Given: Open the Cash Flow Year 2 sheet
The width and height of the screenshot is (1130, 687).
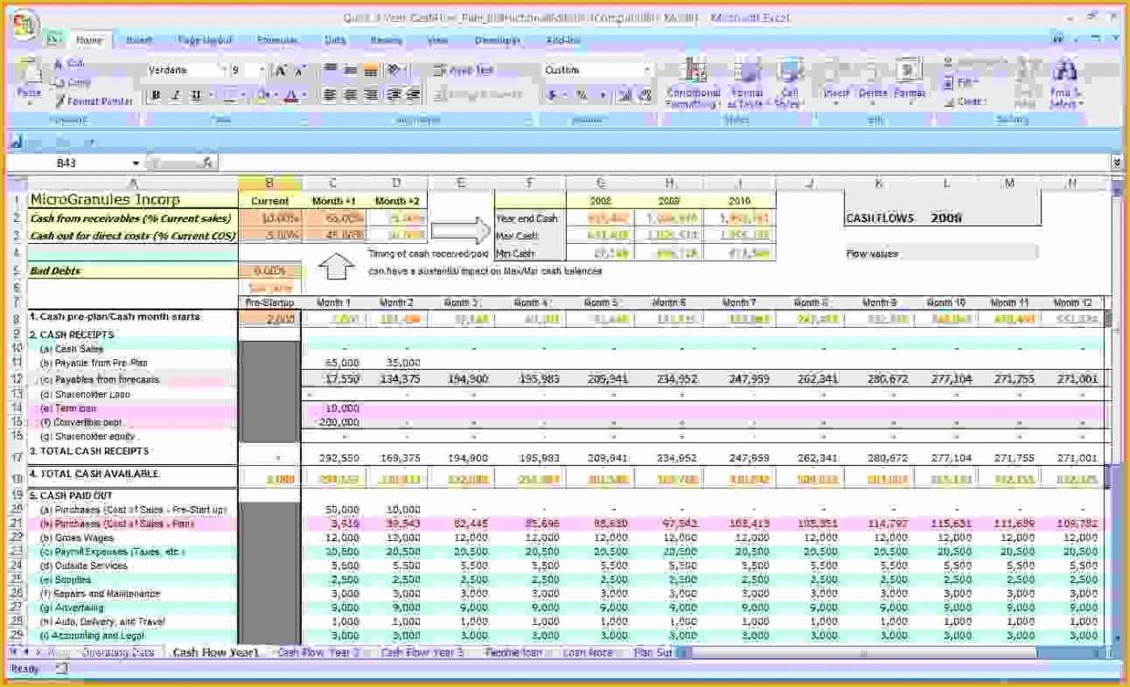Looking at the screenshot, I should pyautogui.click(x=318, y=652).
